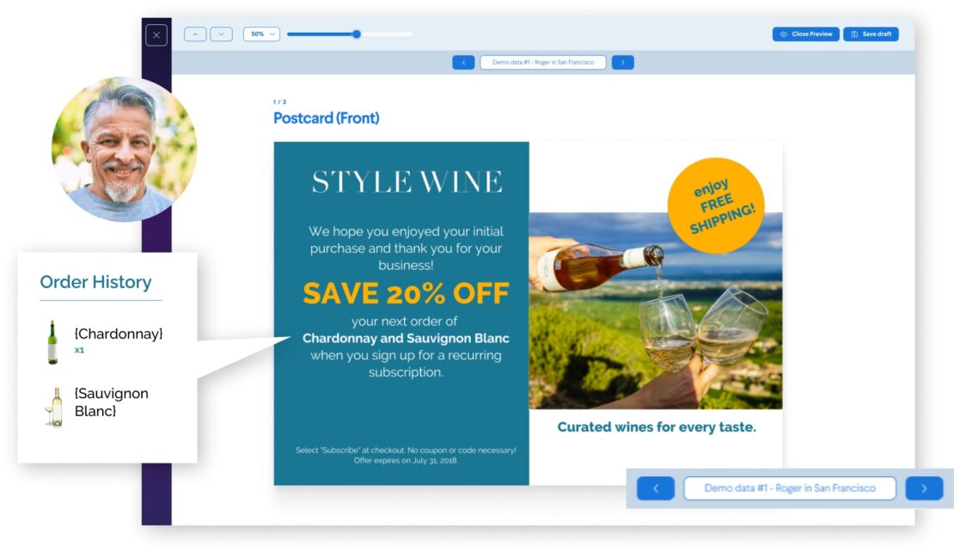
Task: Show previous demo data in the top bar
Action: point(463,62)
